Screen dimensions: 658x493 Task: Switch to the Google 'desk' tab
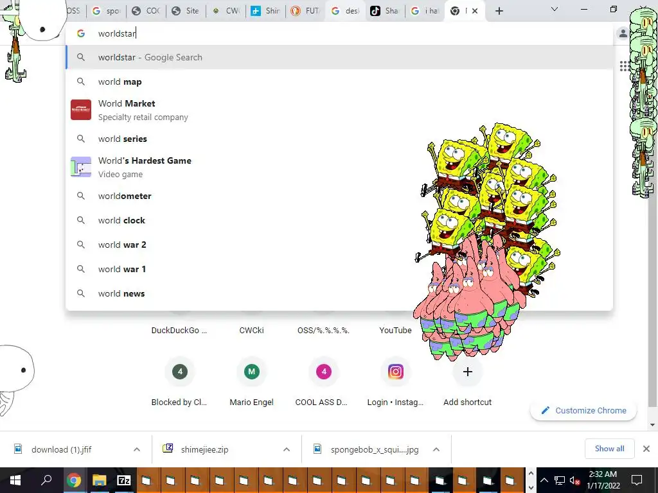(345, 11)
